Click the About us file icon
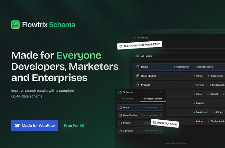The height and width of the screenshot is (148, 225). [121, 131]
